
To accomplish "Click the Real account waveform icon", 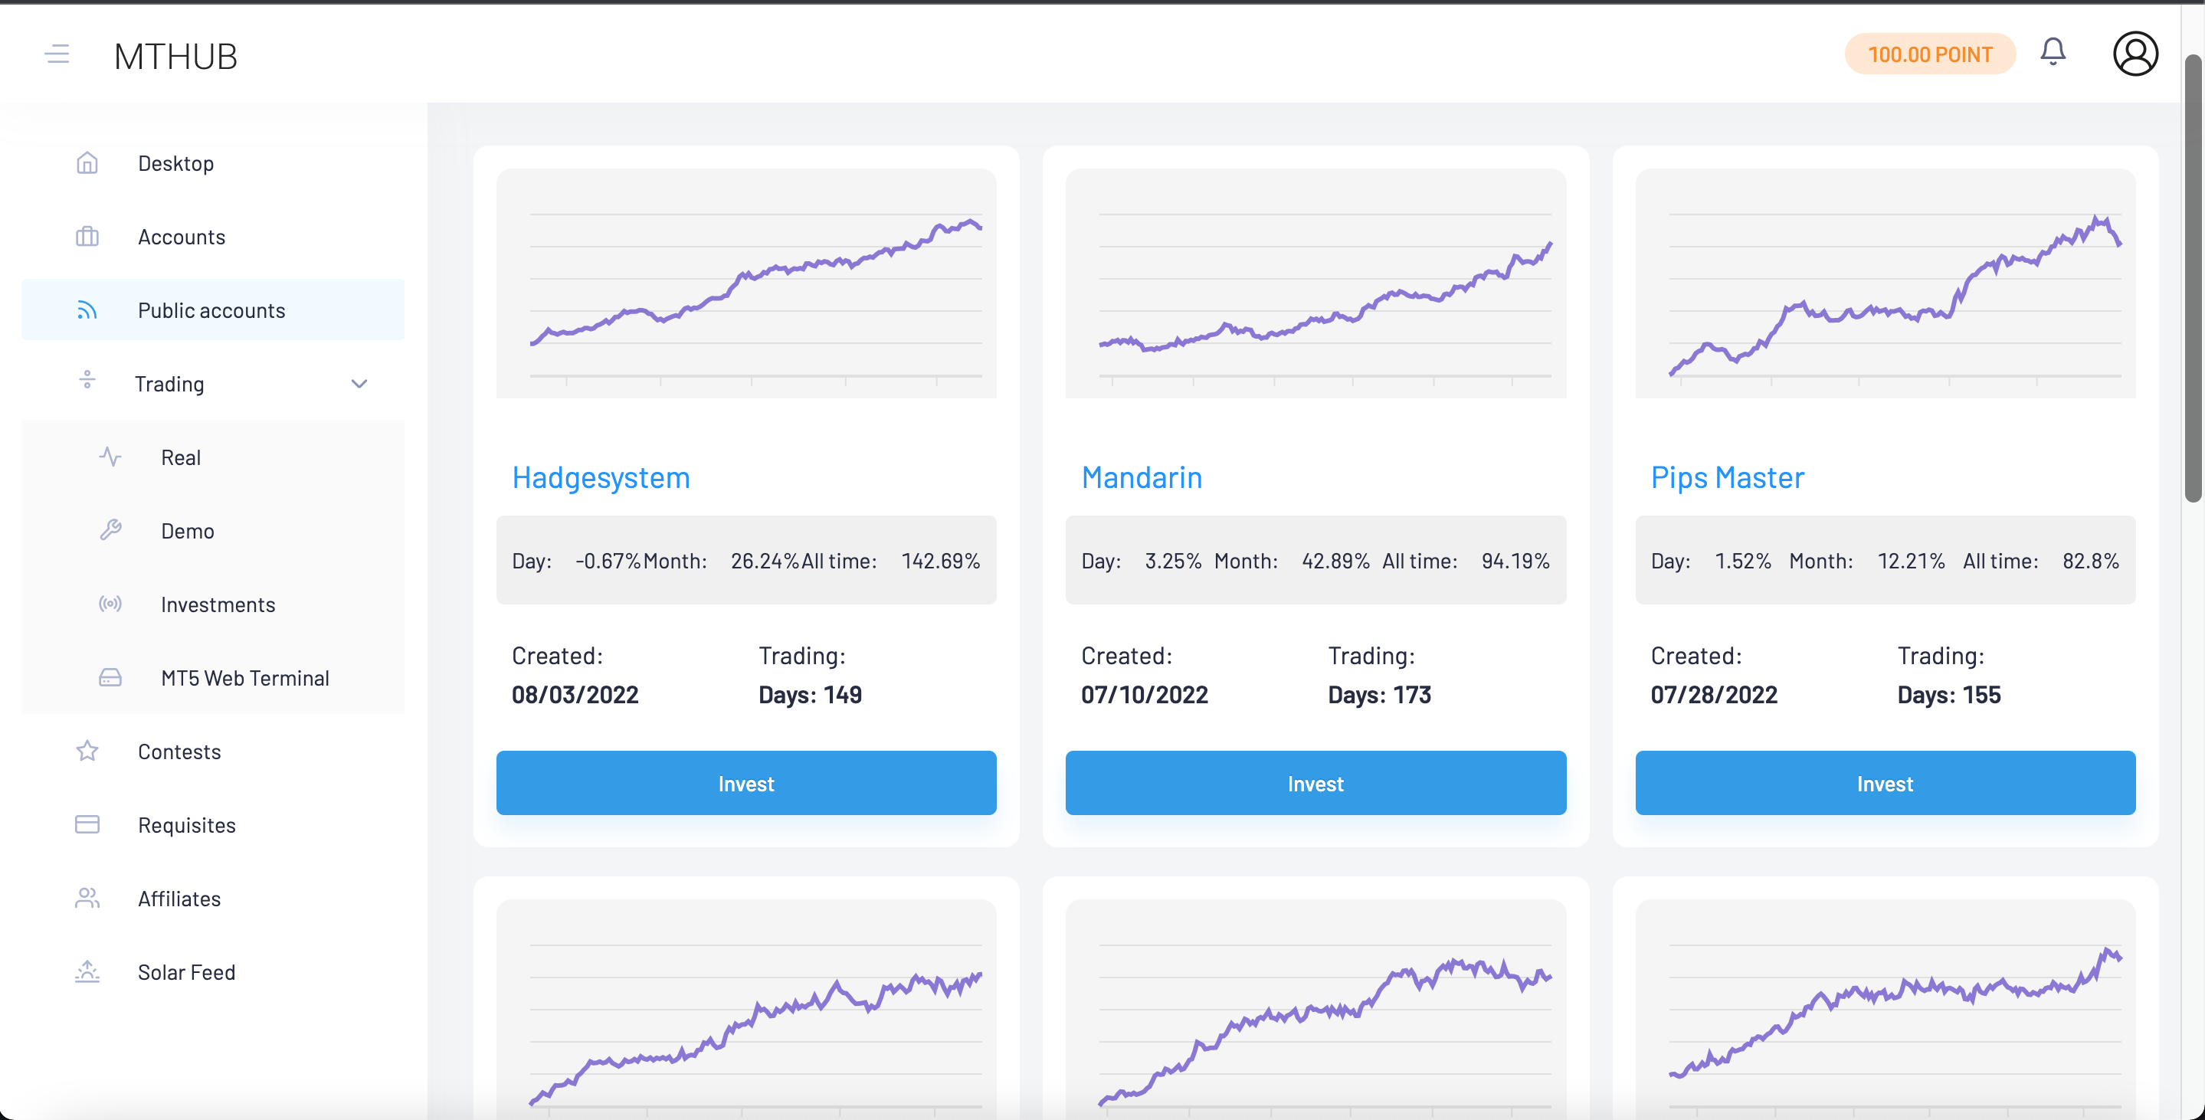I will click(x=111, y=457).
